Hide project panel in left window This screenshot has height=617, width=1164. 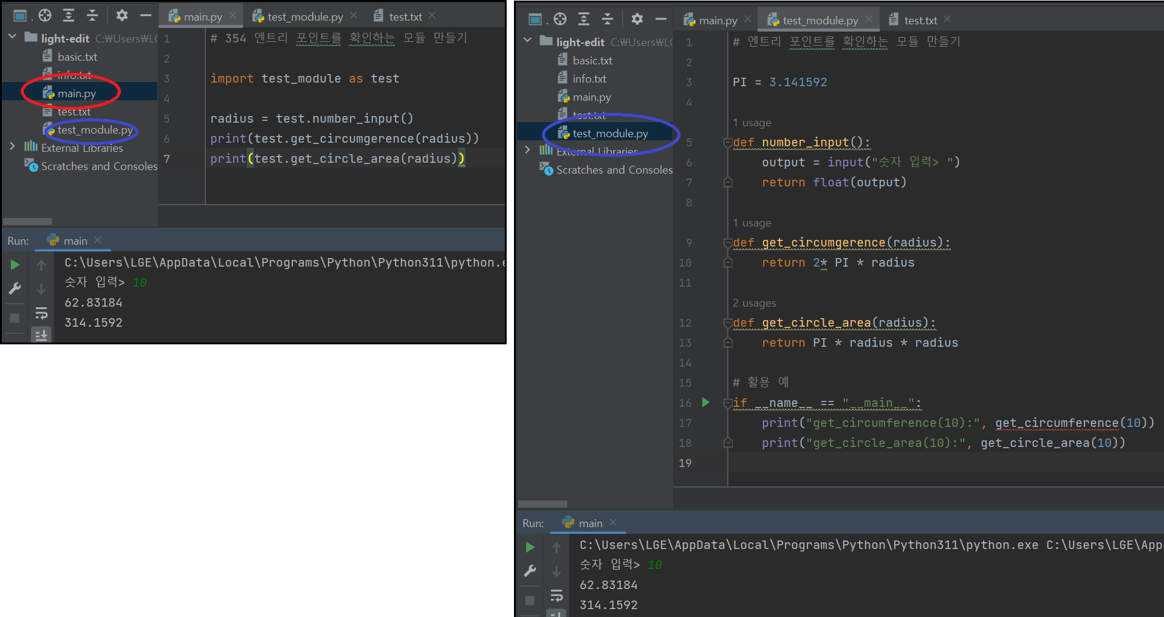coord(145,16)
